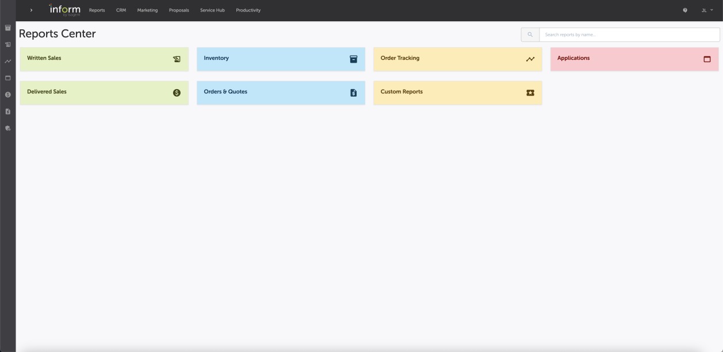
Task: Click the inform logo in header
Action: click(65, 10)
